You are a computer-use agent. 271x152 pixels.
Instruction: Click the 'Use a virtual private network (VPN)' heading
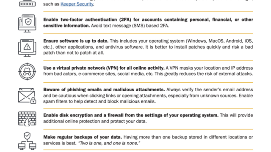(x=104, y=68)
